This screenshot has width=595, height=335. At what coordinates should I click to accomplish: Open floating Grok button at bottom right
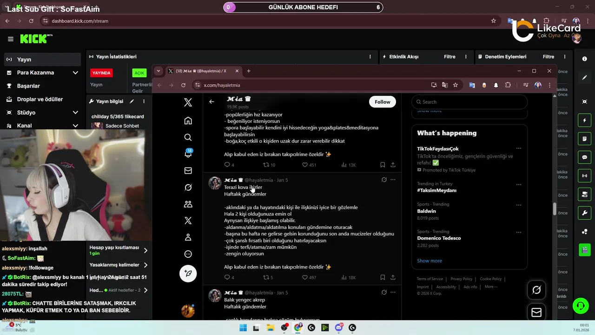pos(536,290)
